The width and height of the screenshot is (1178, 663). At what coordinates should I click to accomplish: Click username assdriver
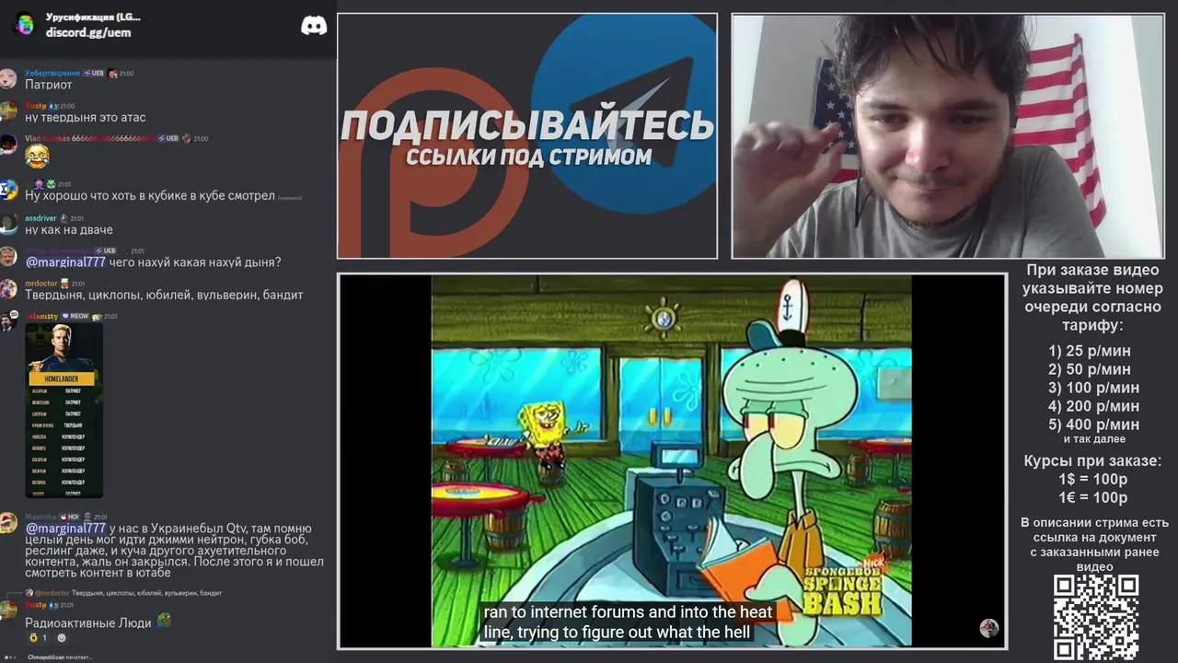pos(40,218)
